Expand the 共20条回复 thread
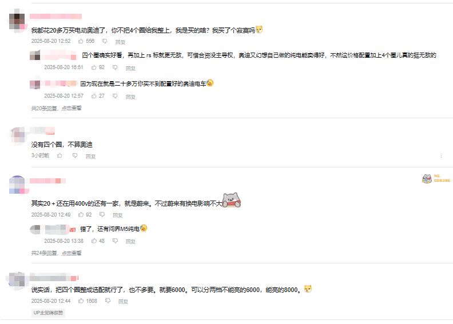453x324 pixels. pyautogui.click(x=56, y=109)
